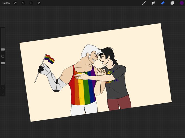Adjust the brush opacity slider handle

coord(3,63)
